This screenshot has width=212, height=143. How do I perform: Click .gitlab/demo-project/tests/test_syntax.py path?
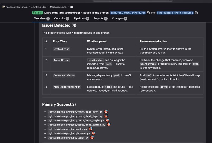tap(77, 125)
